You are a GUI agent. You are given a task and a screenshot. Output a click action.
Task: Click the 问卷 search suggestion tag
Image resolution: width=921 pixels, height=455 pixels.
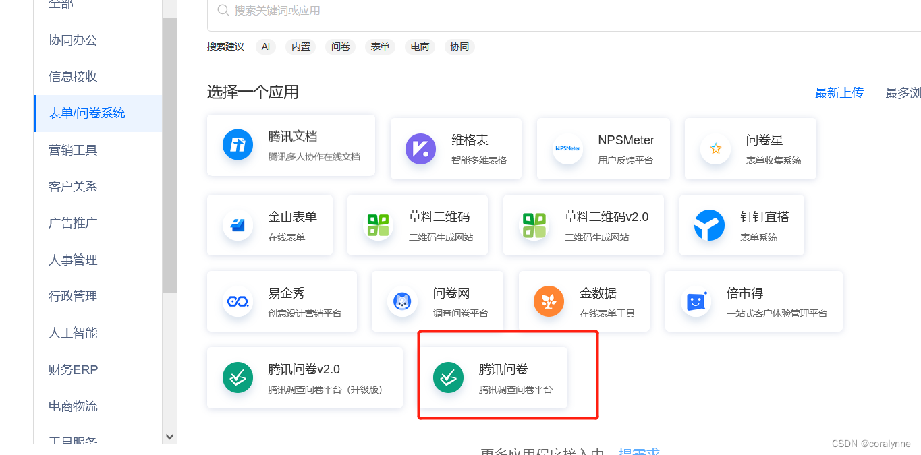341,47
